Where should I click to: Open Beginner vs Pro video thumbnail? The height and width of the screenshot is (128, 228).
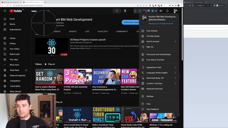tap(106, 77)
